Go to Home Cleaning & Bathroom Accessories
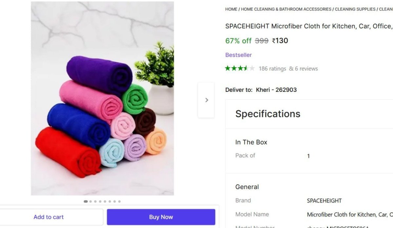 [286, 9]
